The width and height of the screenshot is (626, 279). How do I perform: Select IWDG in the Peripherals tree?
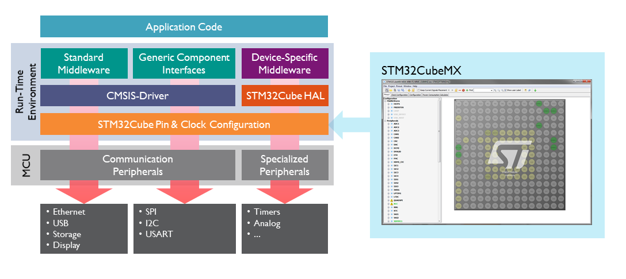tap(396, 189)
